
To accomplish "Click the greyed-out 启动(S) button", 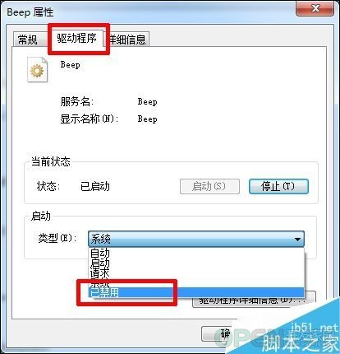I will [x=209, y=187].
